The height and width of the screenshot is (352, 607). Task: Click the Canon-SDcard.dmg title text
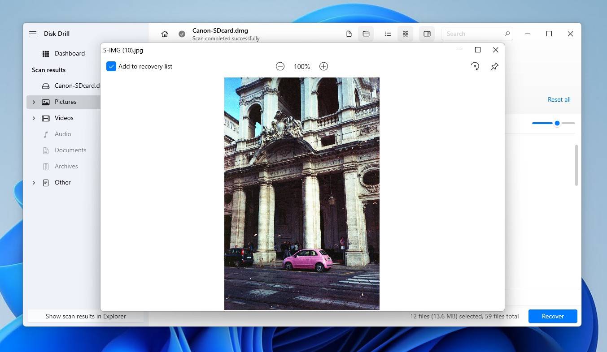click(x=220, y=30)
